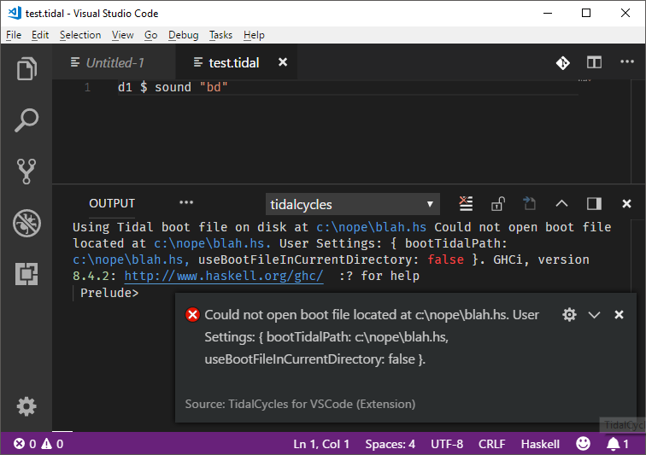Image resolution: width=646 pixels, height=455 pixels.
Task: Open the output log file icon
Action: pos(530,203)
